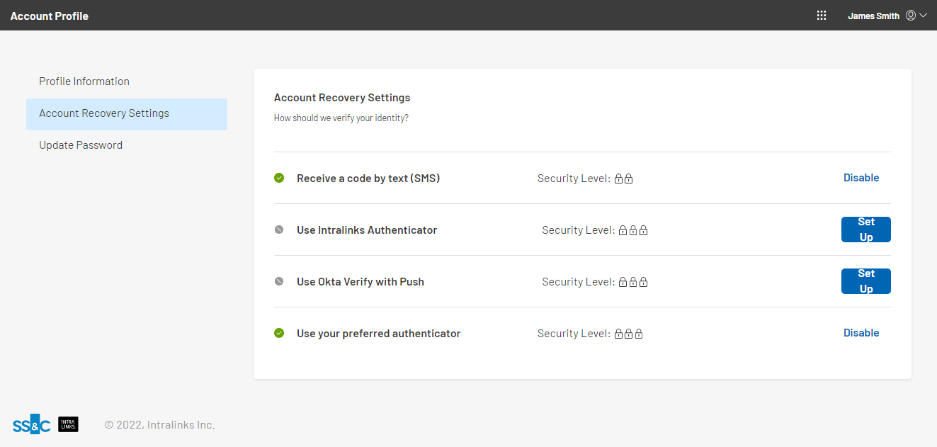Click 'Security Level:' text in Okta Verify row
The image size is (937, 447).
point(578,282)
